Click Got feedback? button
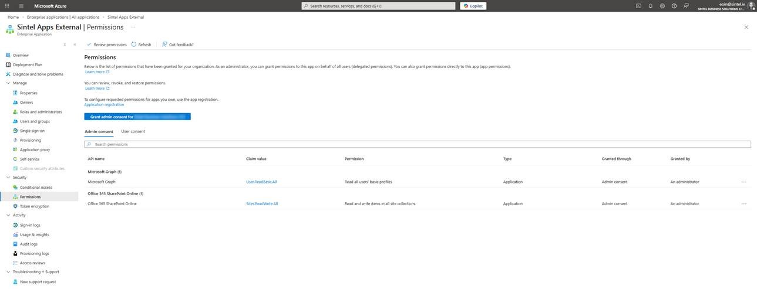Viewport: 757px width, 289px height. coord(177,45)
